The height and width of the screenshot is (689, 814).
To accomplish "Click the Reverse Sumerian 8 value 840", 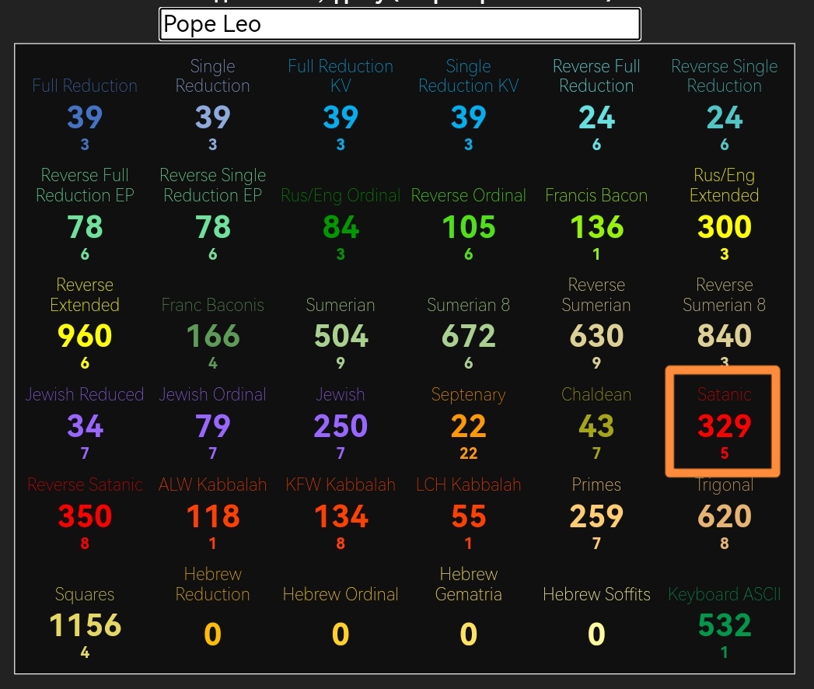I will coord(724,336).
